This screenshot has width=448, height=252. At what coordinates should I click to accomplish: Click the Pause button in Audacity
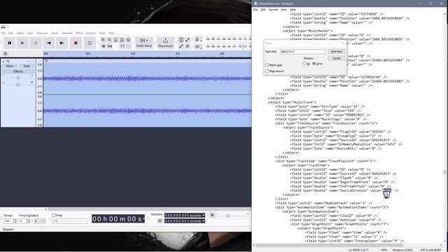pos(9,43)
